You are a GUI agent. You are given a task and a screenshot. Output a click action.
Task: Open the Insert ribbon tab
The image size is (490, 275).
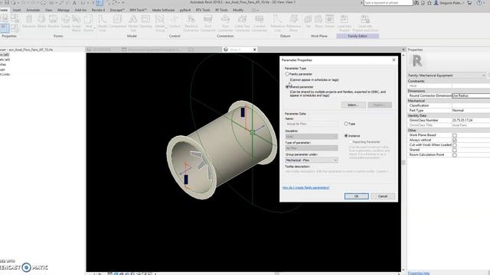17,10
